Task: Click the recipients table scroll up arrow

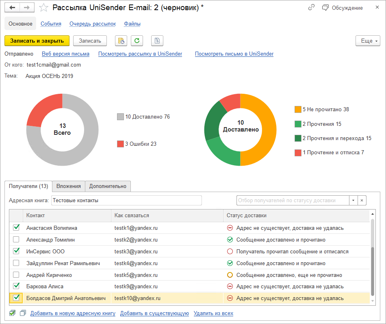Action: 373,214
